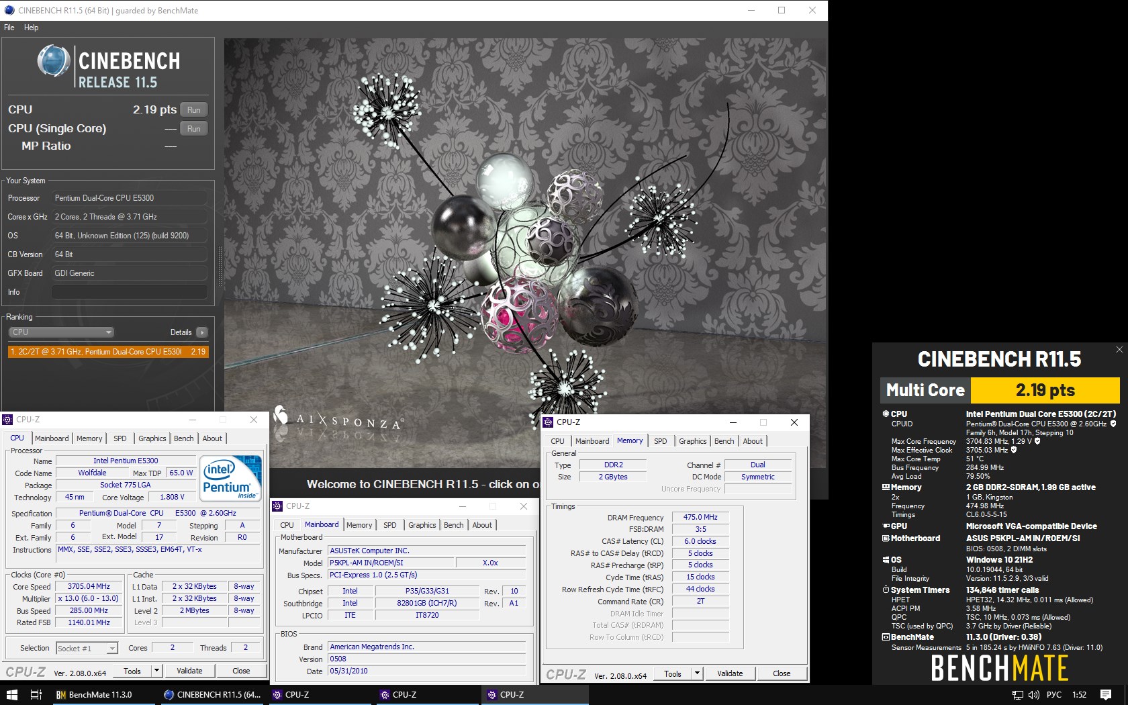Run the CPU benchmark in Cinebench

pos(194,109)
